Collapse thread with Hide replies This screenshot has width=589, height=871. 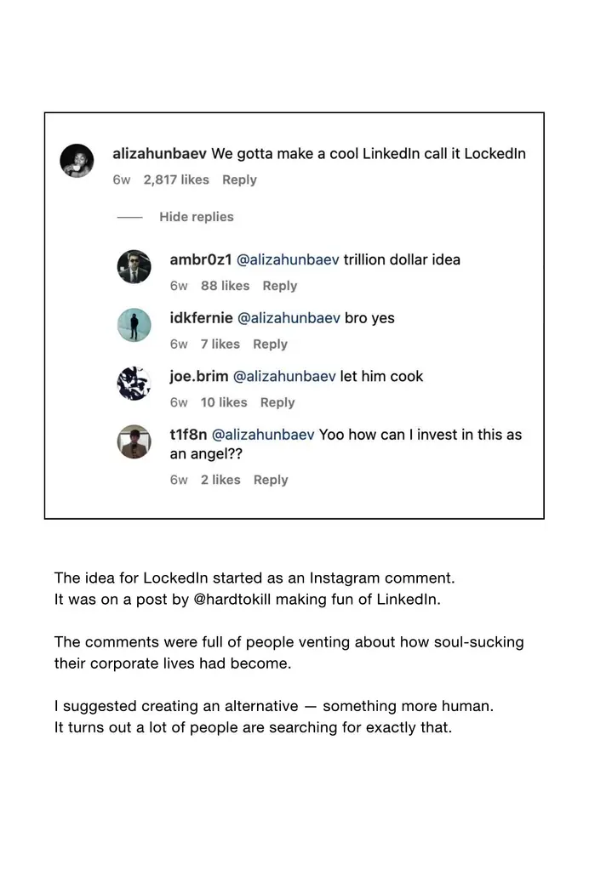(196, 217)
